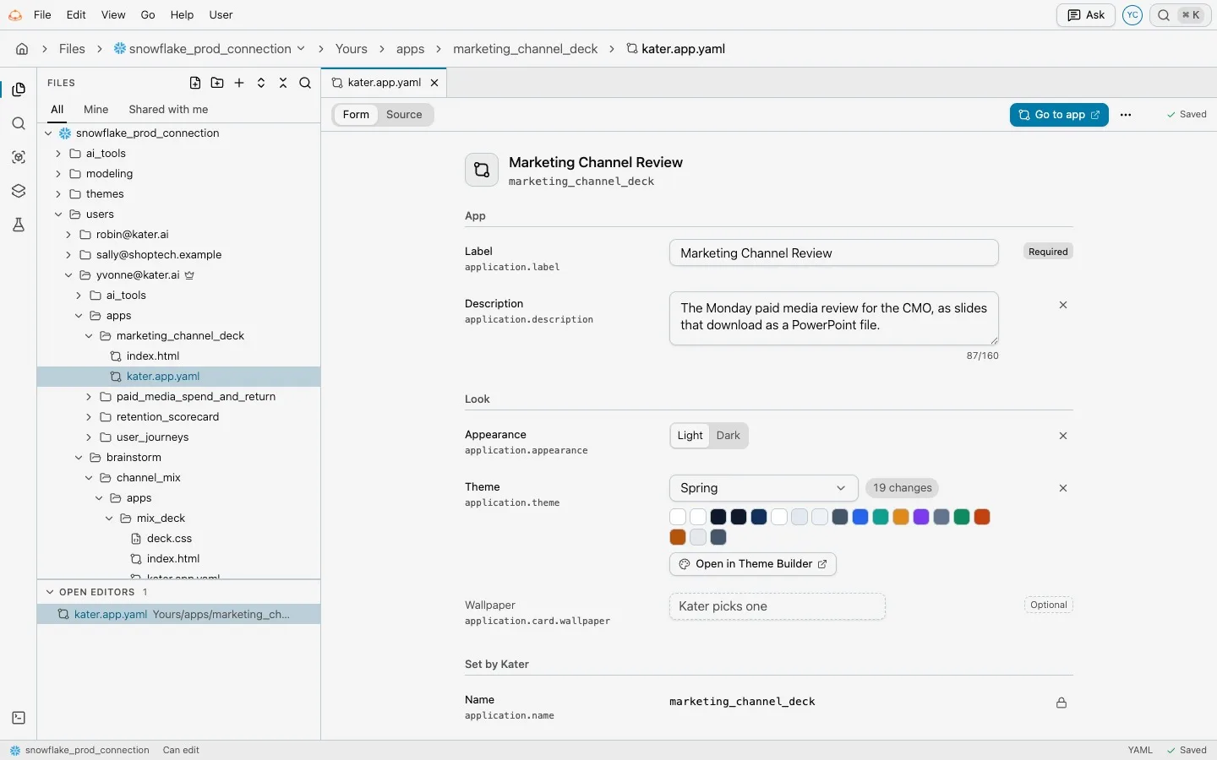Open the cube scan icon in the sidebar

[19, 157]
